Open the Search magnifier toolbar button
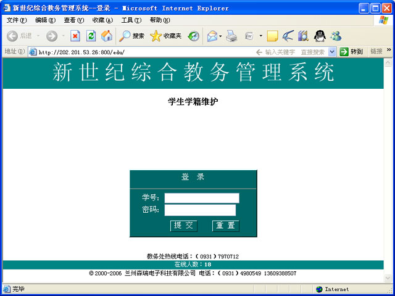Viewport: 395px width, 296px height. tap(131, 36)
